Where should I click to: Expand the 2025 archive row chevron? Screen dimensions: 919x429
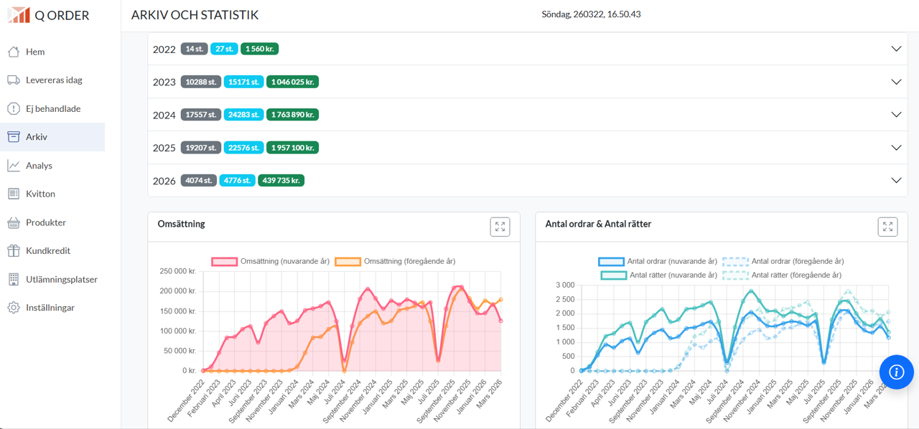pyautogui.click(x=896, y=148)
